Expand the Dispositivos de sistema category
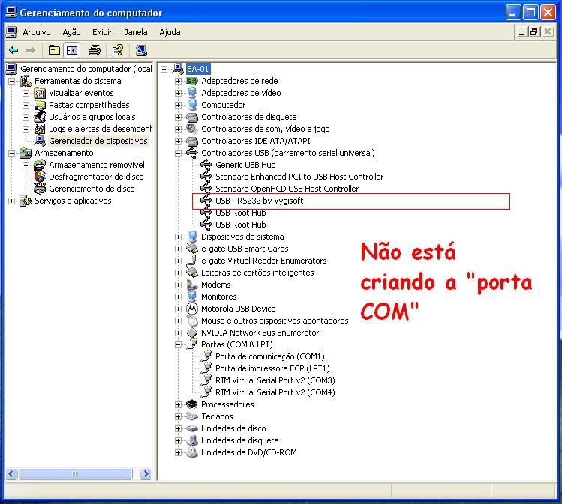The height and width of the screenshot is (504, 562). 178,237
